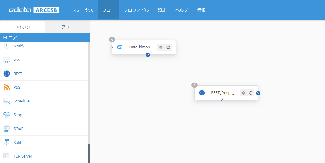Click the Split label in connector list

point(18,143)
